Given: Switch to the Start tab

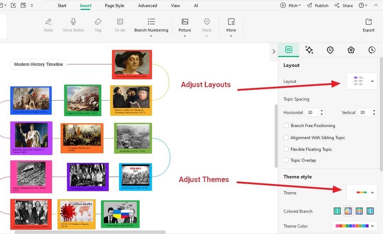Looking at the screenshot, I should click(62, 6).
